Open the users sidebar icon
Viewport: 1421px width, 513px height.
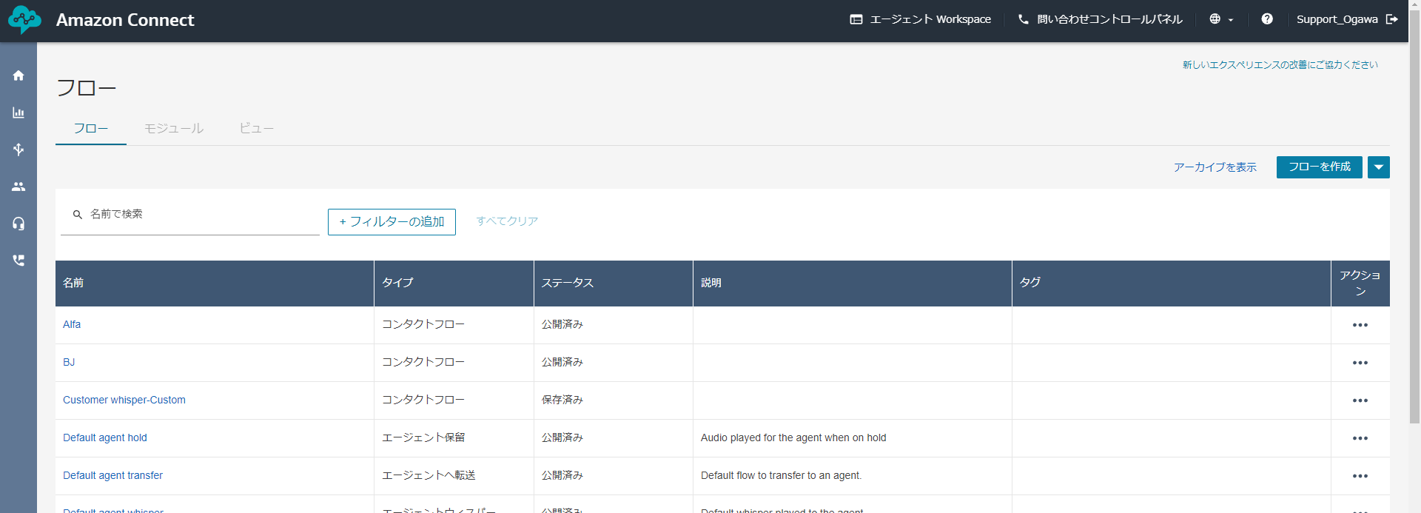pyautogui.click(x=19, y=187)
